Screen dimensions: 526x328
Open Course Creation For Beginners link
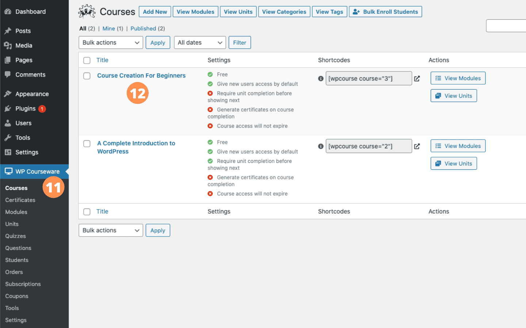click(141, 75)
